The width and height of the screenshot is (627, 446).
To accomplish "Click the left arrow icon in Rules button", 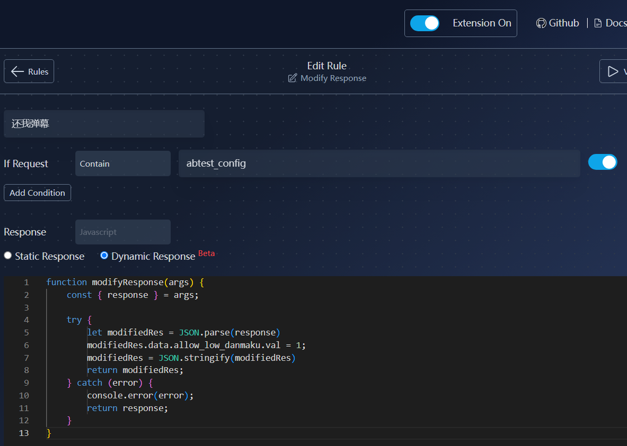I will [17, 71].
